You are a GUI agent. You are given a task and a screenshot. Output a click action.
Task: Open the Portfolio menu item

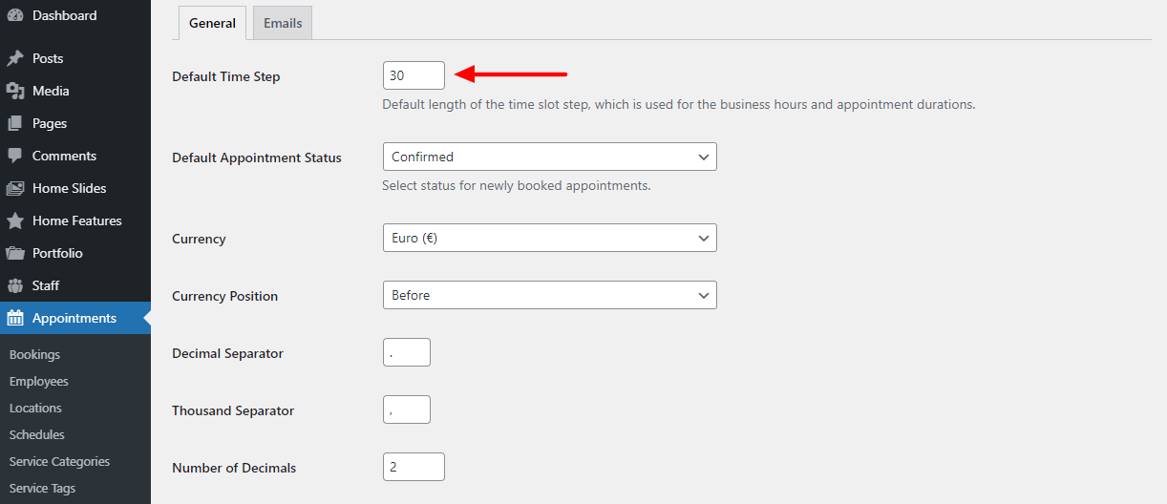click(75, 253)
